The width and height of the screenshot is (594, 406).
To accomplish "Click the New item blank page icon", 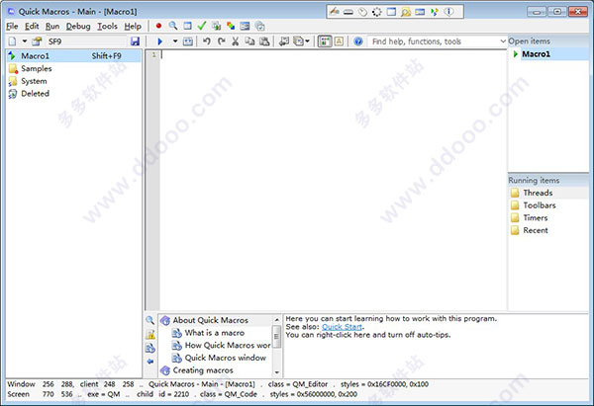I will [12, 41].
